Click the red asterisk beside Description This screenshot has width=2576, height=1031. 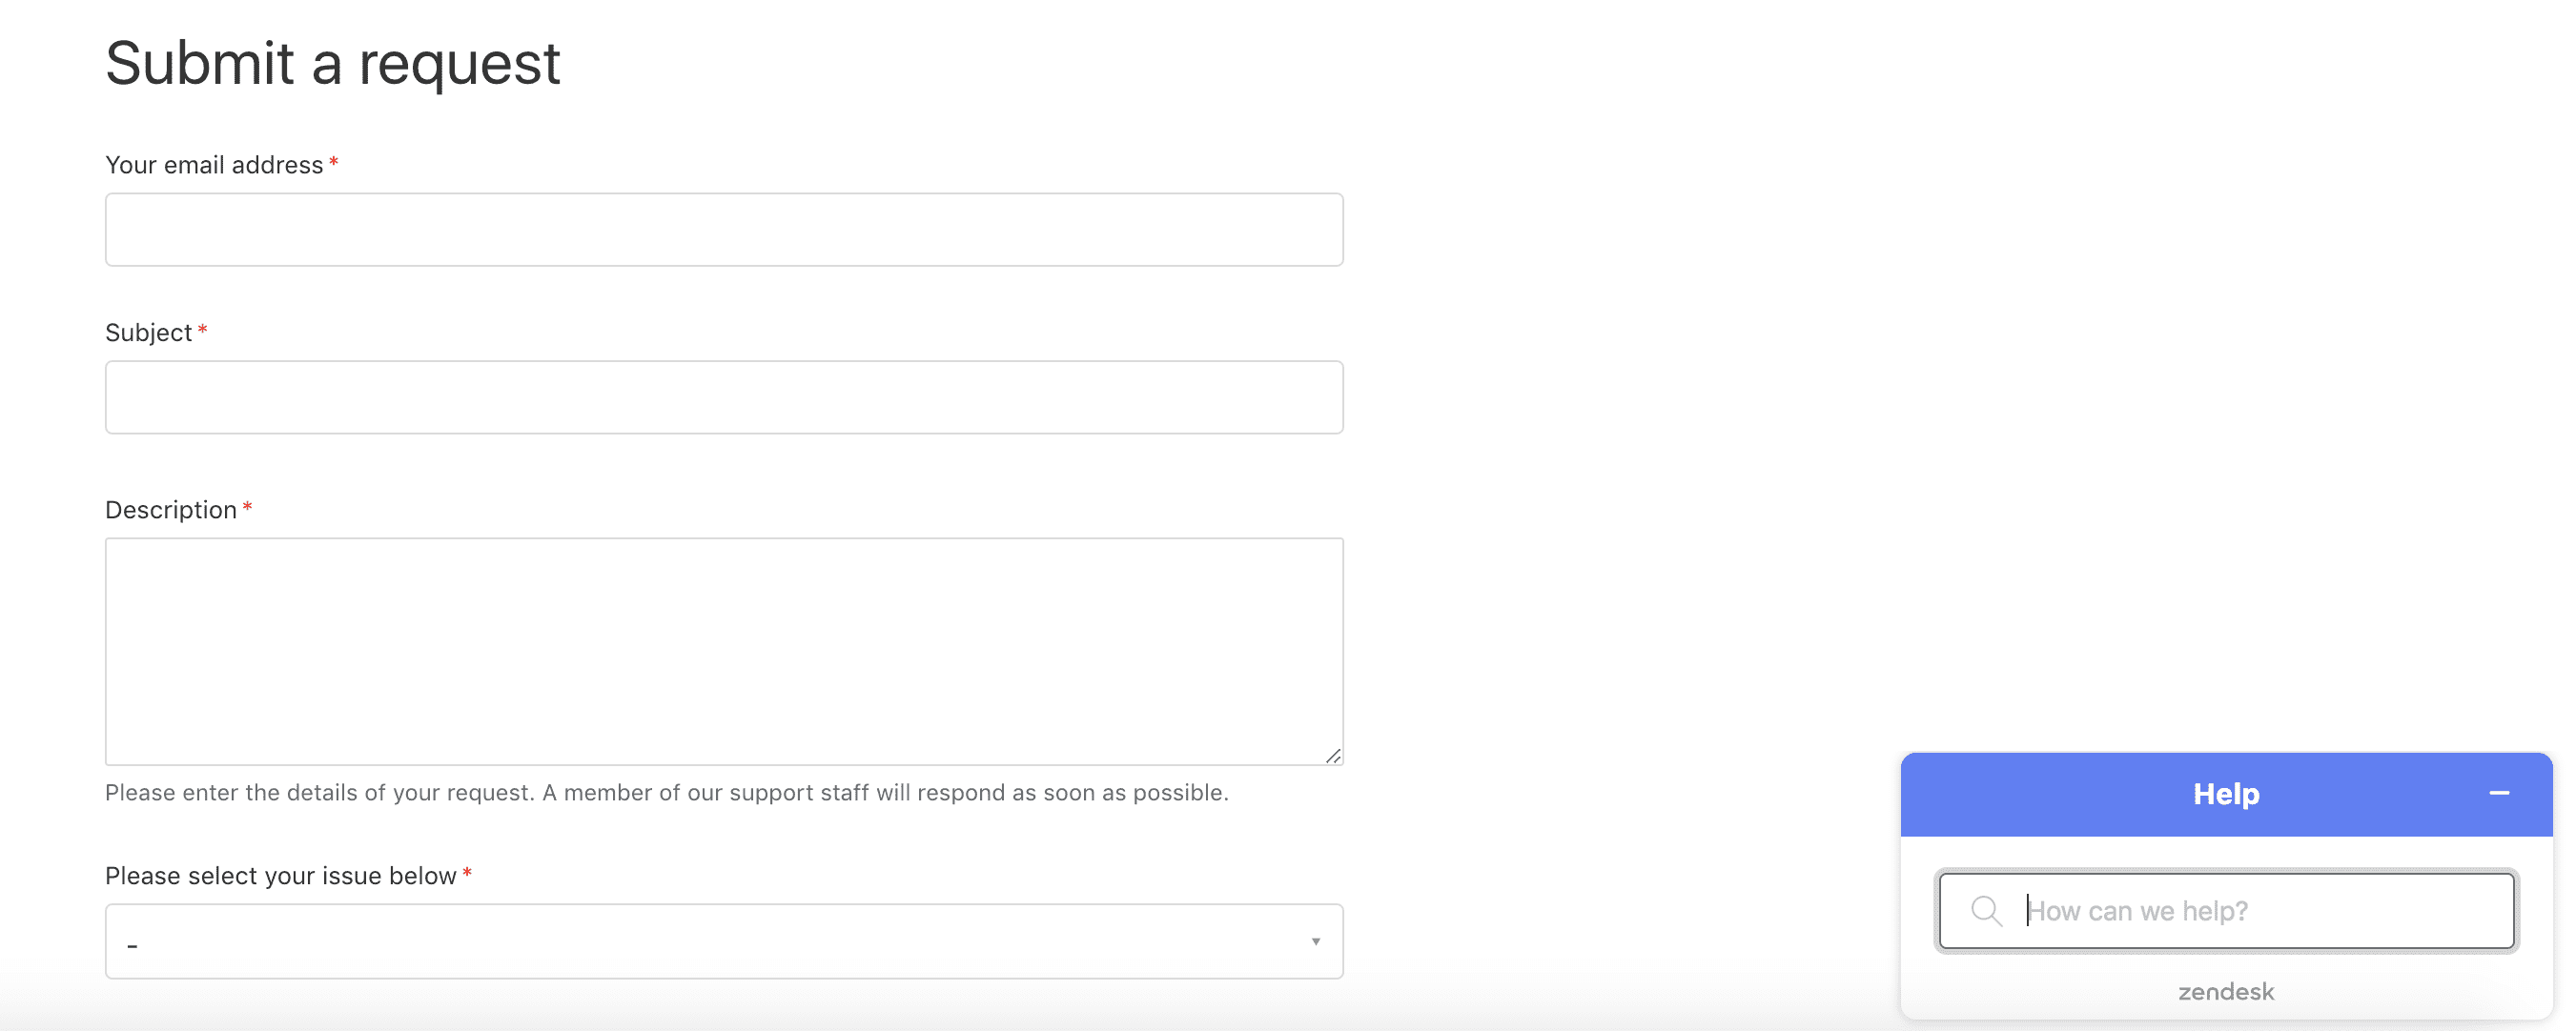247,508
